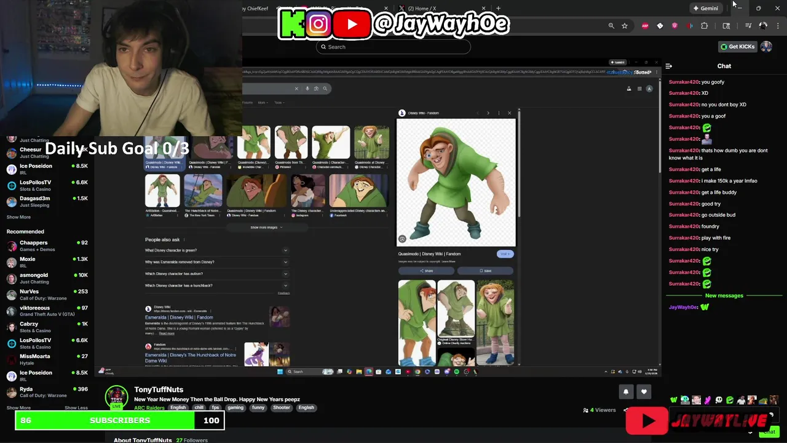
Task: Open Esmeralda | Disney Wiki | Fandom result
Action: [179, 317]
